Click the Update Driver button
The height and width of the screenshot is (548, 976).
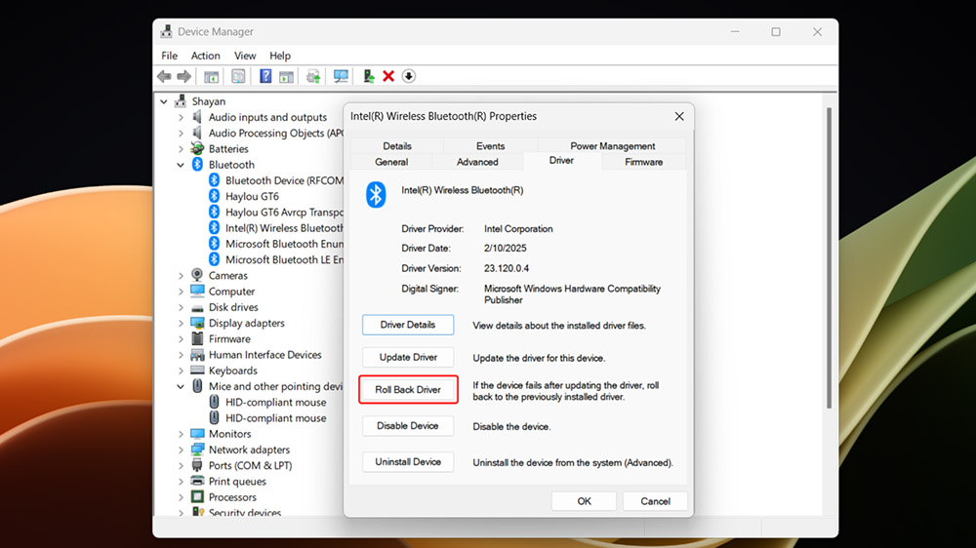(408, 357)
